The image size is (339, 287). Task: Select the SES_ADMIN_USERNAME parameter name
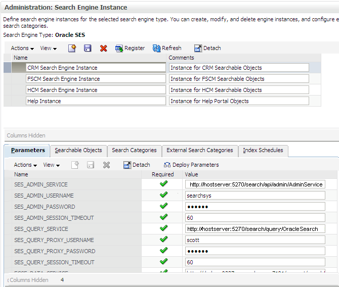[44, 196]
